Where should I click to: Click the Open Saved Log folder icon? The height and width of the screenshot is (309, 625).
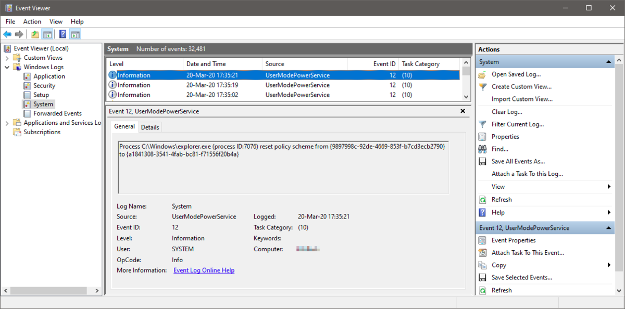coord(482,74)
